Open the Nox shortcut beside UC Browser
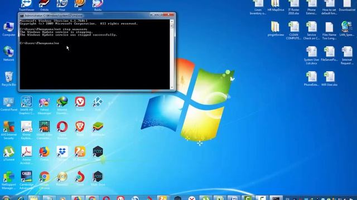Image resolution: width=357 pixels, height=200 pixels. (x=98, y=153)
